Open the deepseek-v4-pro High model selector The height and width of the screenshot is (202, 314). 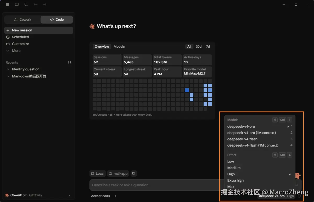tap(276, 196)
